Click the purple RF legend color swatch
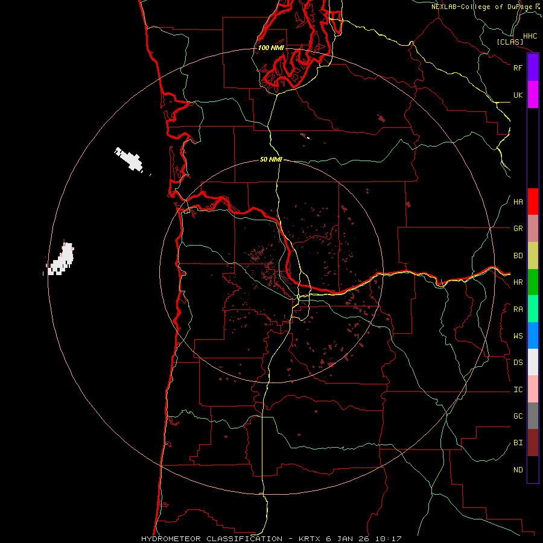The height and width of the screenshot is (543, 543). coord(533,68)
